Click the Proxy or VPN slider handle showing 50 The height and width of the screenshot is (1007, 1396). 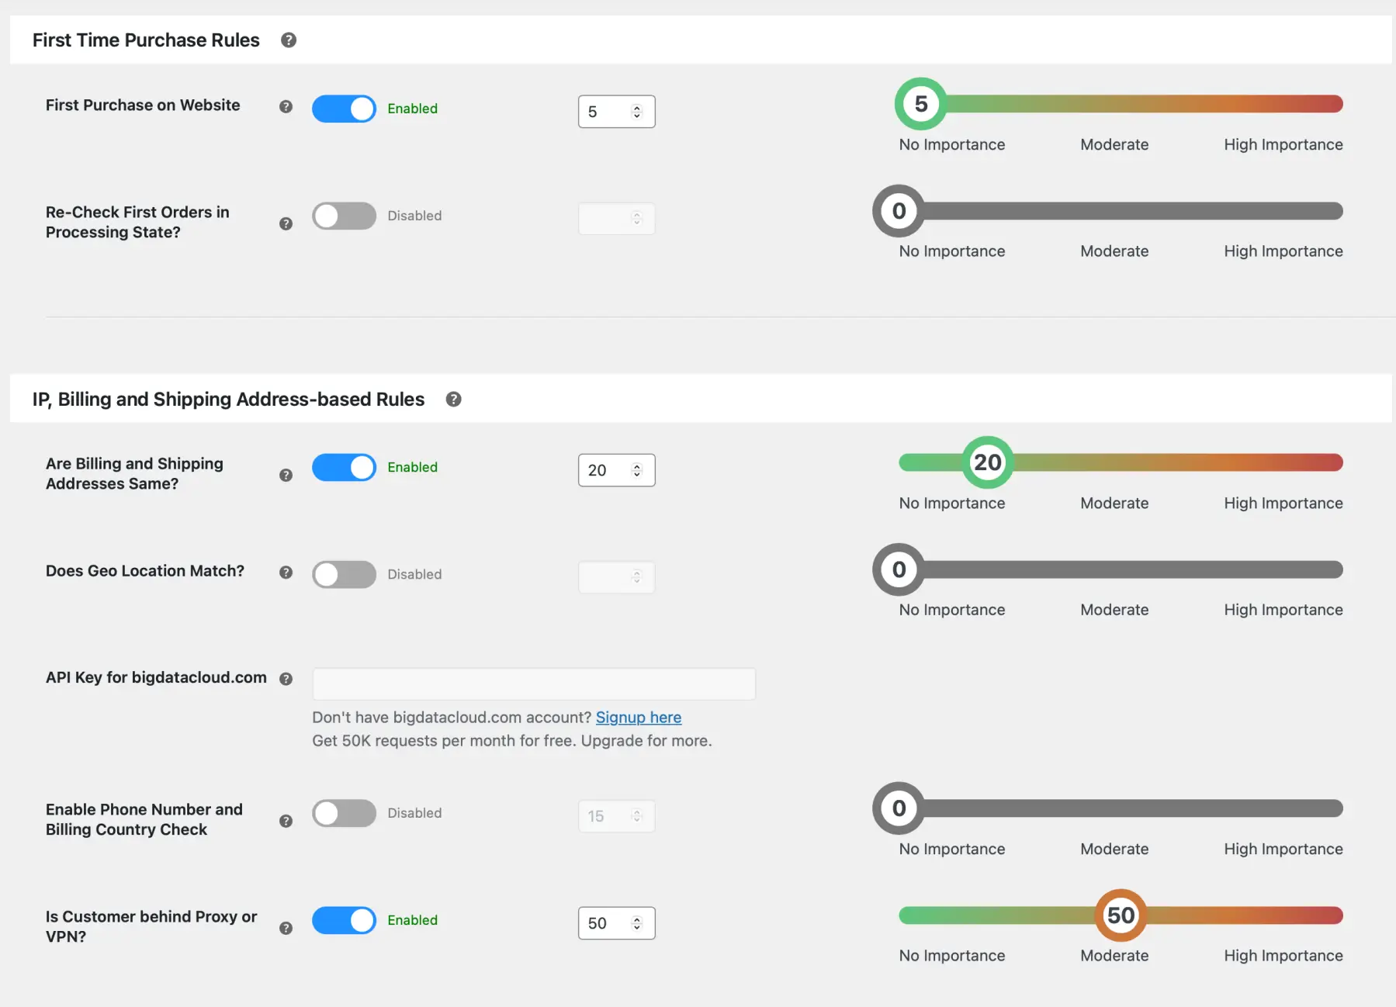pos(1121,915)
